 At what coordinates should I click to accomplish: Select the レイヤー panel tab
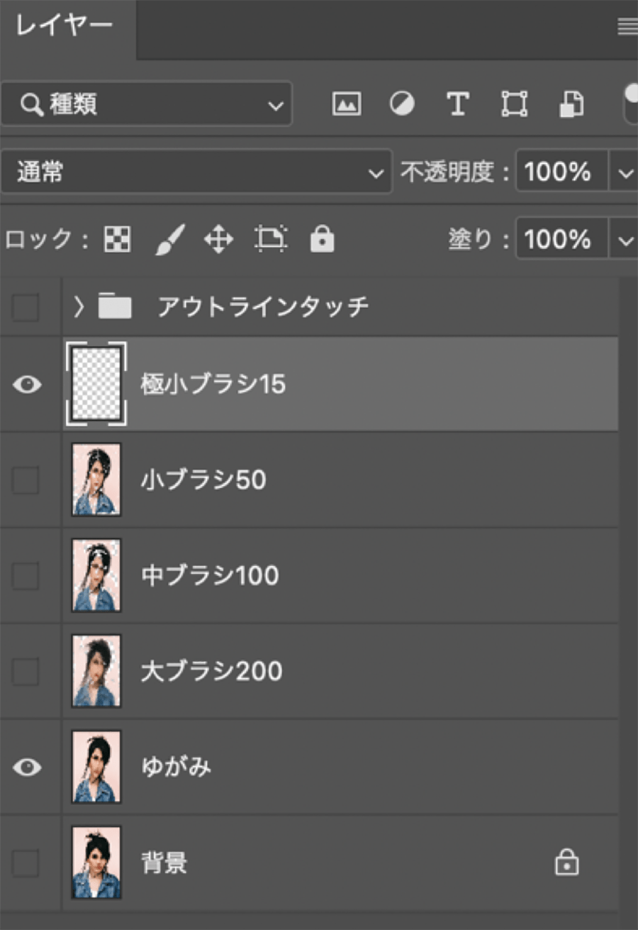pyautogui.click(x=65, y=27)
